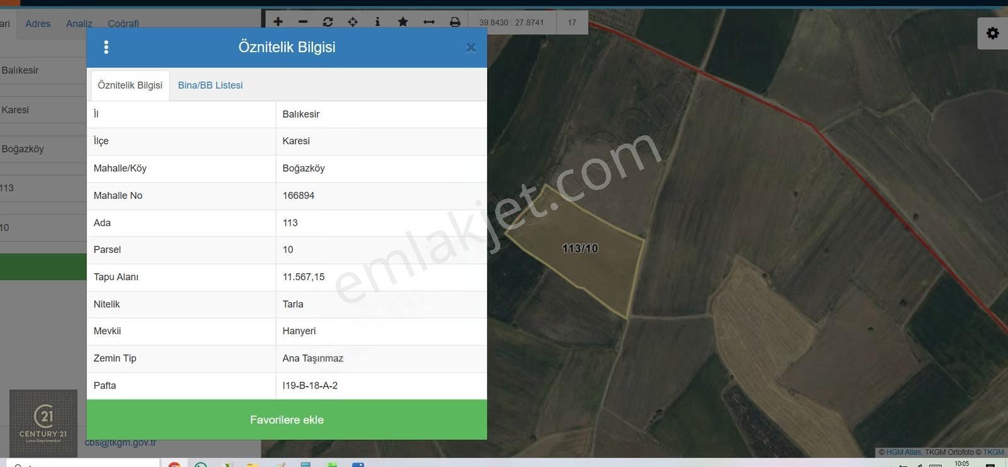This screenshot has width=1008, height=467.
Task: Click the refresh map icon
Action: tap(328, 21)
